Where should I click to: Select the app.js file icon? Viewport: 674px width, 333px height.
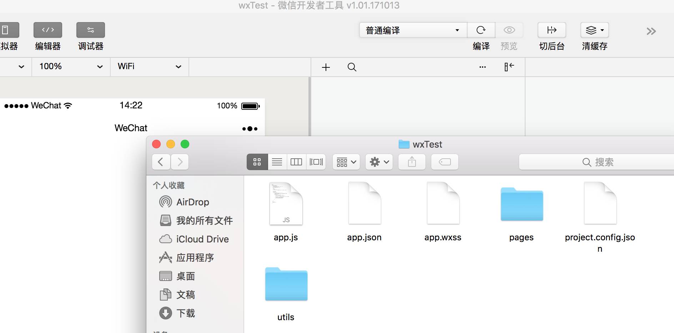coord(286,204)
